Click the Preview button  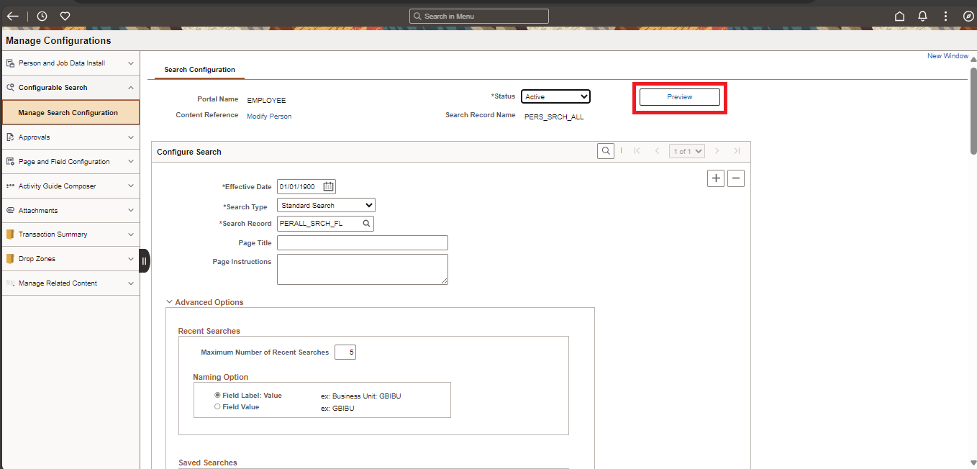coord(679,96)
